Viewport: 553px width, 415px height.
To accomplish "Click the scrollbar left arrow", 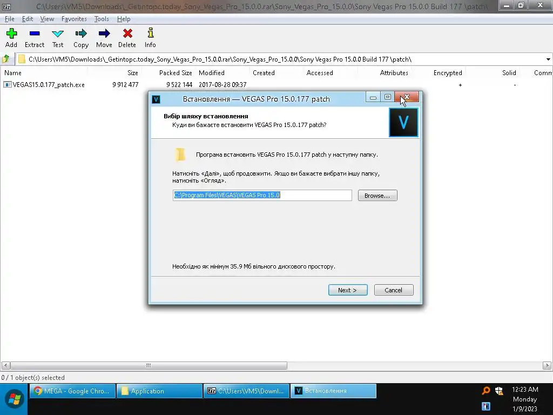I will (5, 366).
